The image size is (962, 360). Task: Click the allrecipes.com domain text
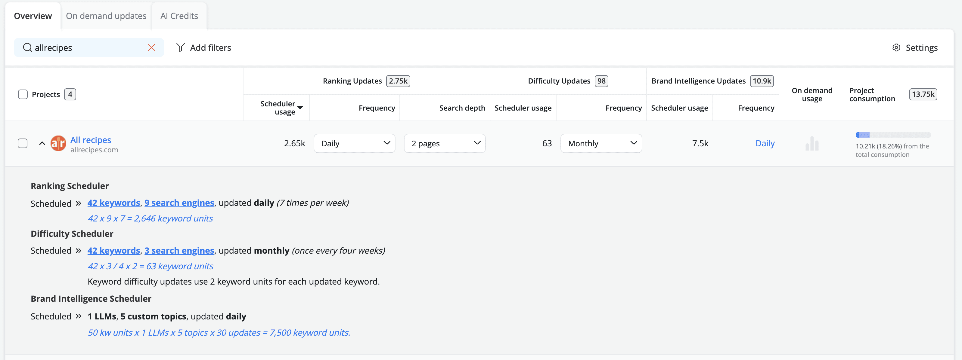click(x=94, y=150)
